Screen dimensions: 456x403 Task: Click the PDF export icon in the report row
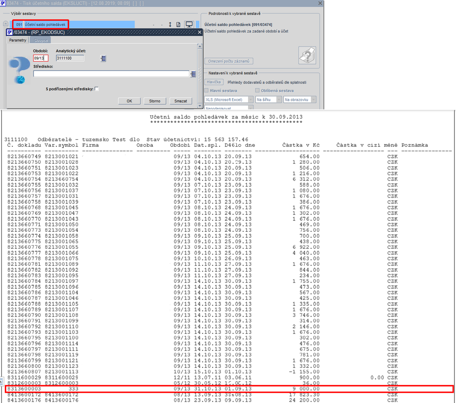pos(178,24)
